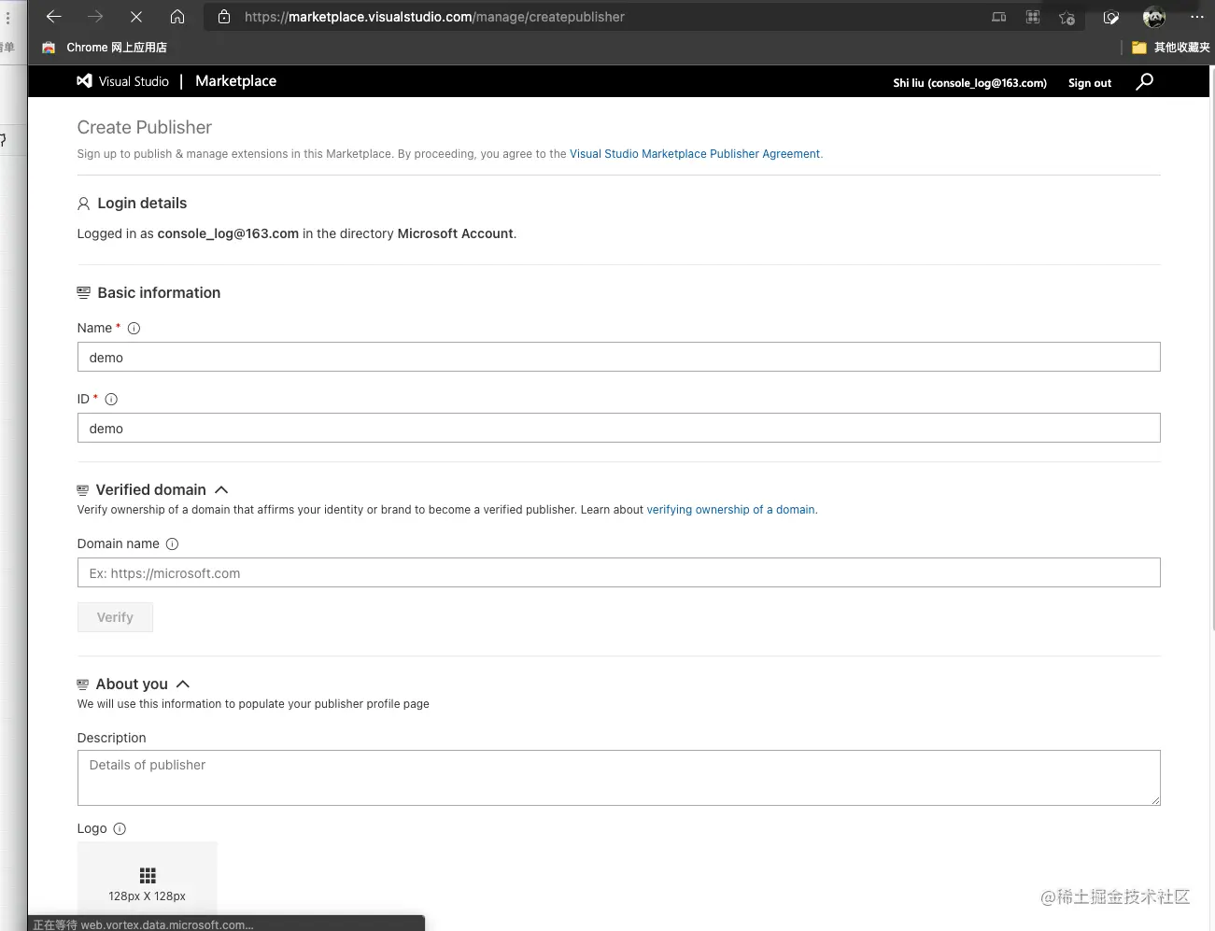This screenshot has width=1215, height=931.
Task: Click the Login details person icon
Action: click(x=83, y=204)
